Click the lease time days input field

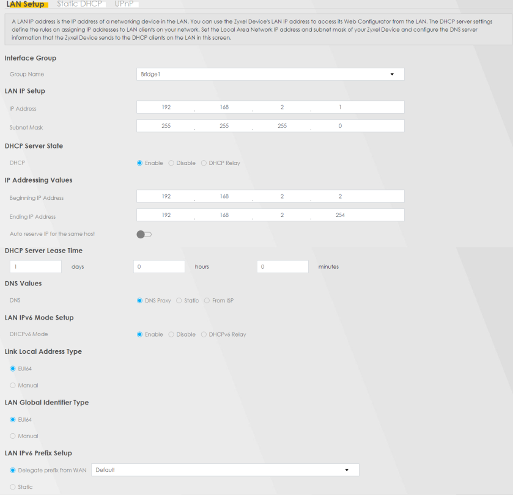[35, 266]
